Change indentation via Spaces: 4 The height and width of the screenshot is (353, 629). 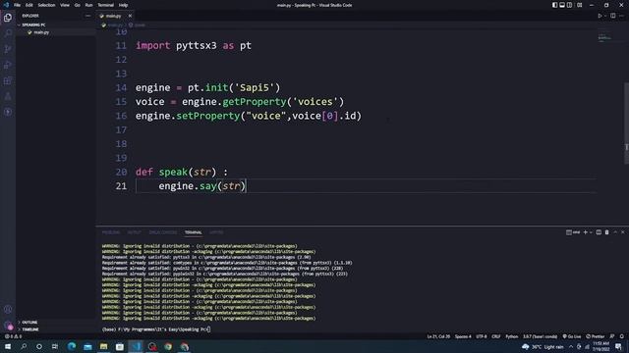pyautogui.click(x=463, y=336)
